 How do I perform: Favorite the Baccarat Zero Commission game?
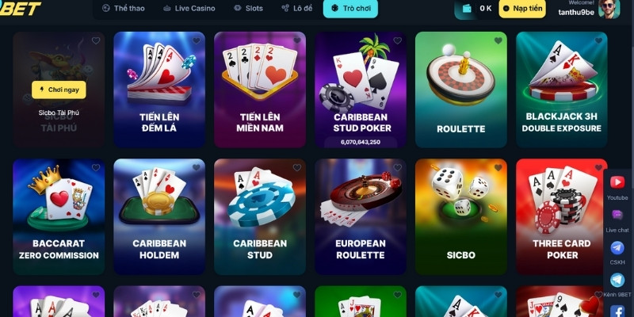(96, 167)
